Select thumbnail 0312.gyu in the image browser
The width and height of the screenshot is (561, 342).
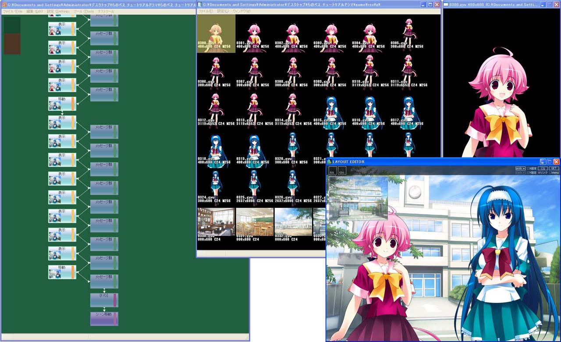coord(216,110)
